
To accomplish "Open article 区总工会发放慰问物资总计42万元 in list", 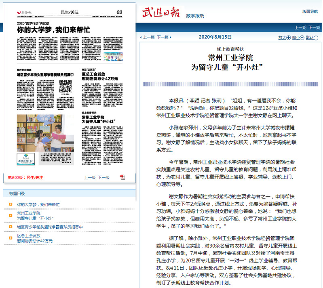I will coord(35,238).
